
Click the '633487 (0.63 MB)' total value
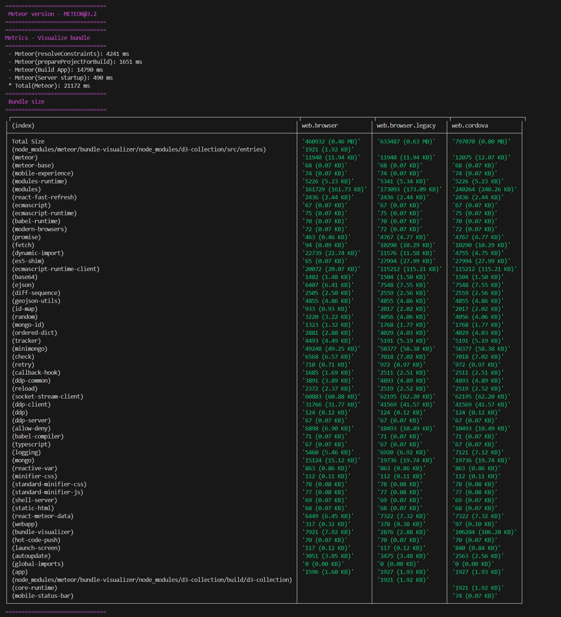(x=406, y=141)
